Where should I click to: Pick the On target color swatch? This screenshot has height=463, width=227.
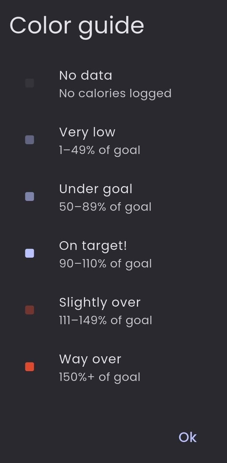click(30, 253)
